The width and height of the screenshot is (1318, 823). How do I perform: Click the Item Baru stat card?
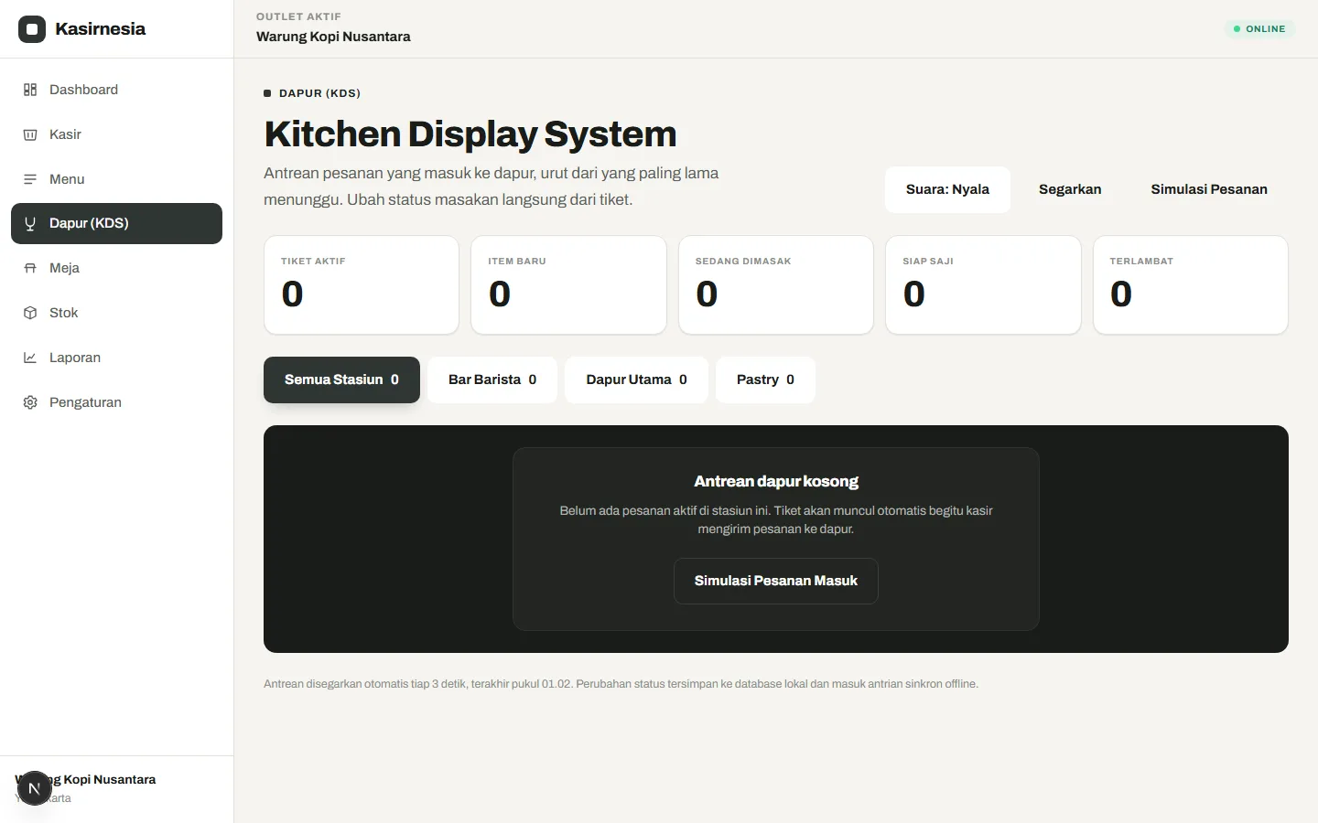coord(568,285)
